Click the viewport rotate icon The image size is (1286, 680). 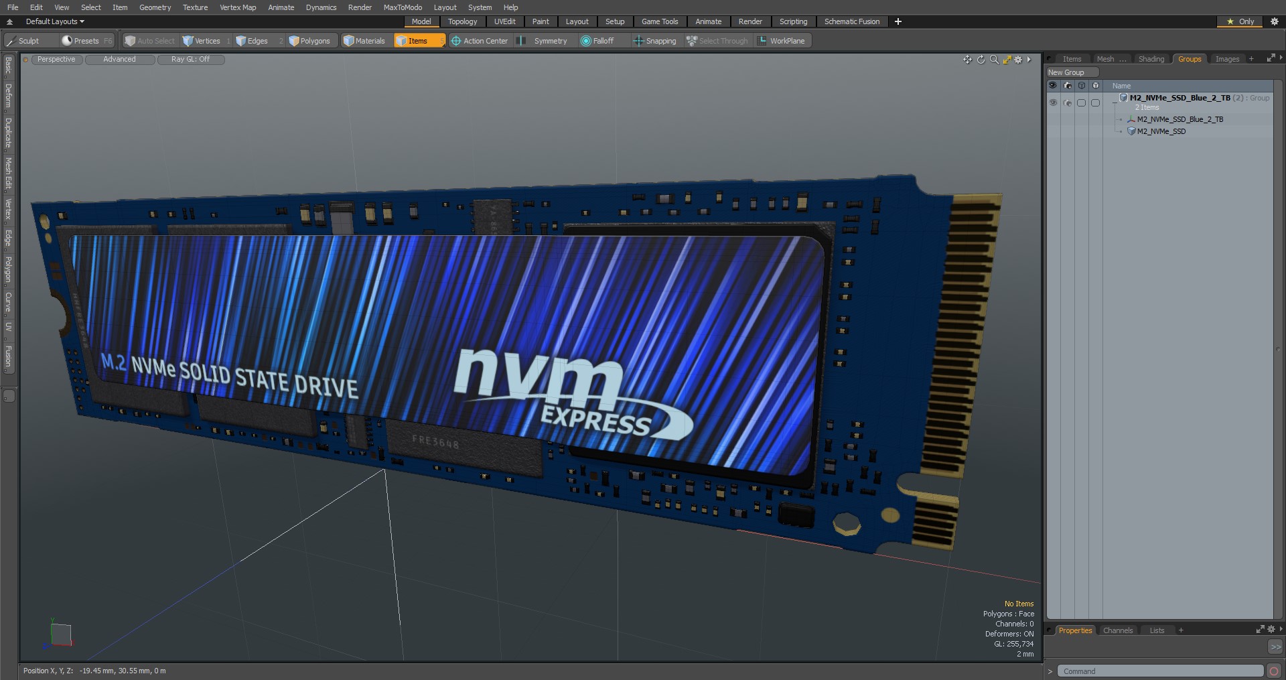pyautogui.click(x=981, y=60)
